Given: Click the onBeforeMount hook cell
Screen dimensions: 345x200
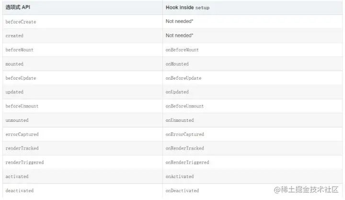Looking at the screenshot, I should (x=253, y=50).
